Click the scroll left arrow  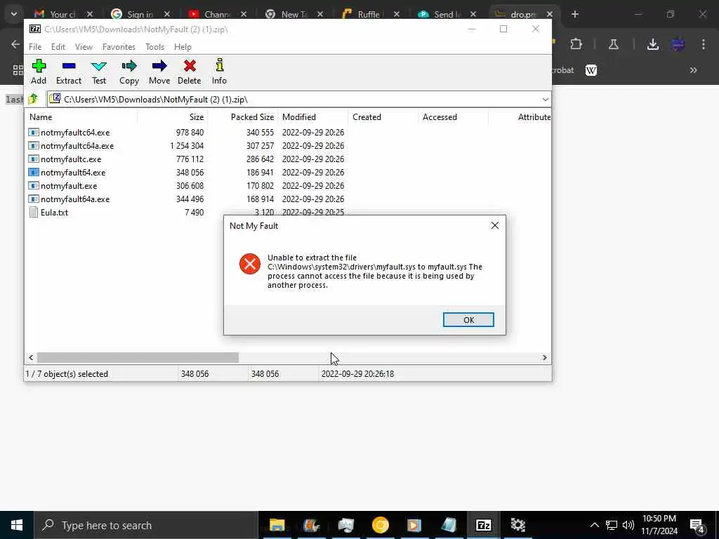click(x=31, y=357)
